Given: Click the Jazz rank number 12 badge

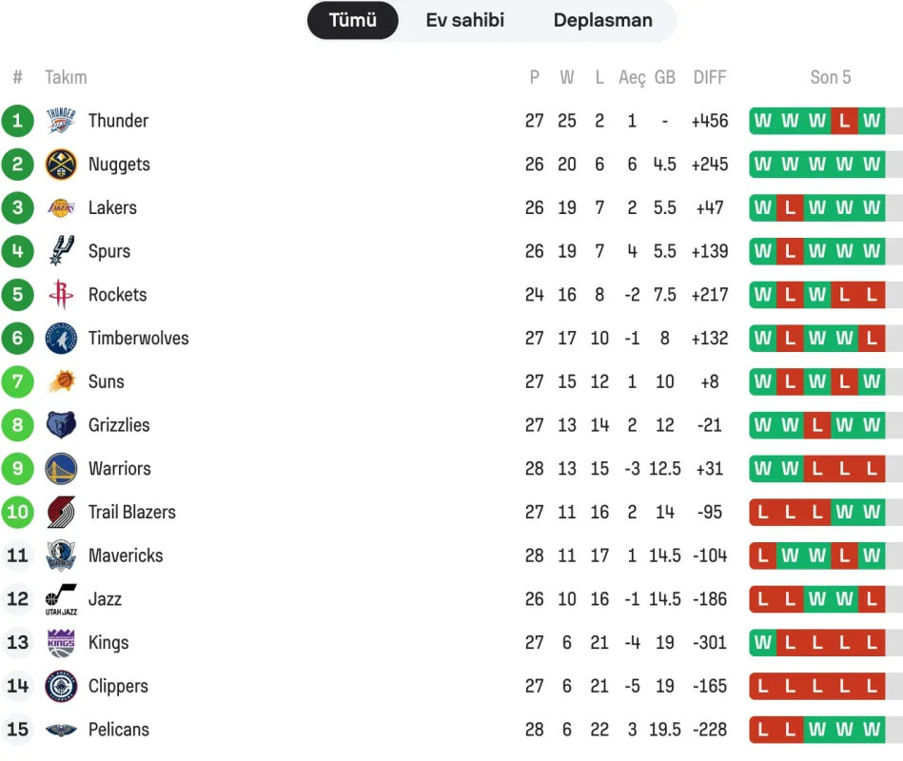Looking at the screenshot, I should pyautogui.click(x=18, y=599).
